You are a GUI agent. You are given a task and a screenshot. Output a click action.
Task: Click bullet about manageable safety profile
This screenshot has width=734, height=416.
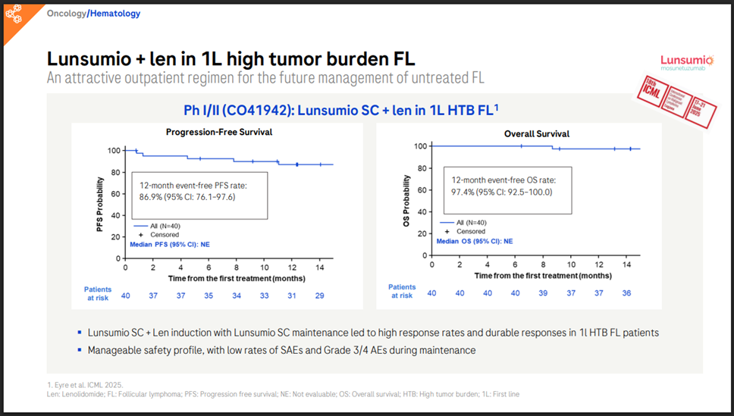tap(281, 350)
